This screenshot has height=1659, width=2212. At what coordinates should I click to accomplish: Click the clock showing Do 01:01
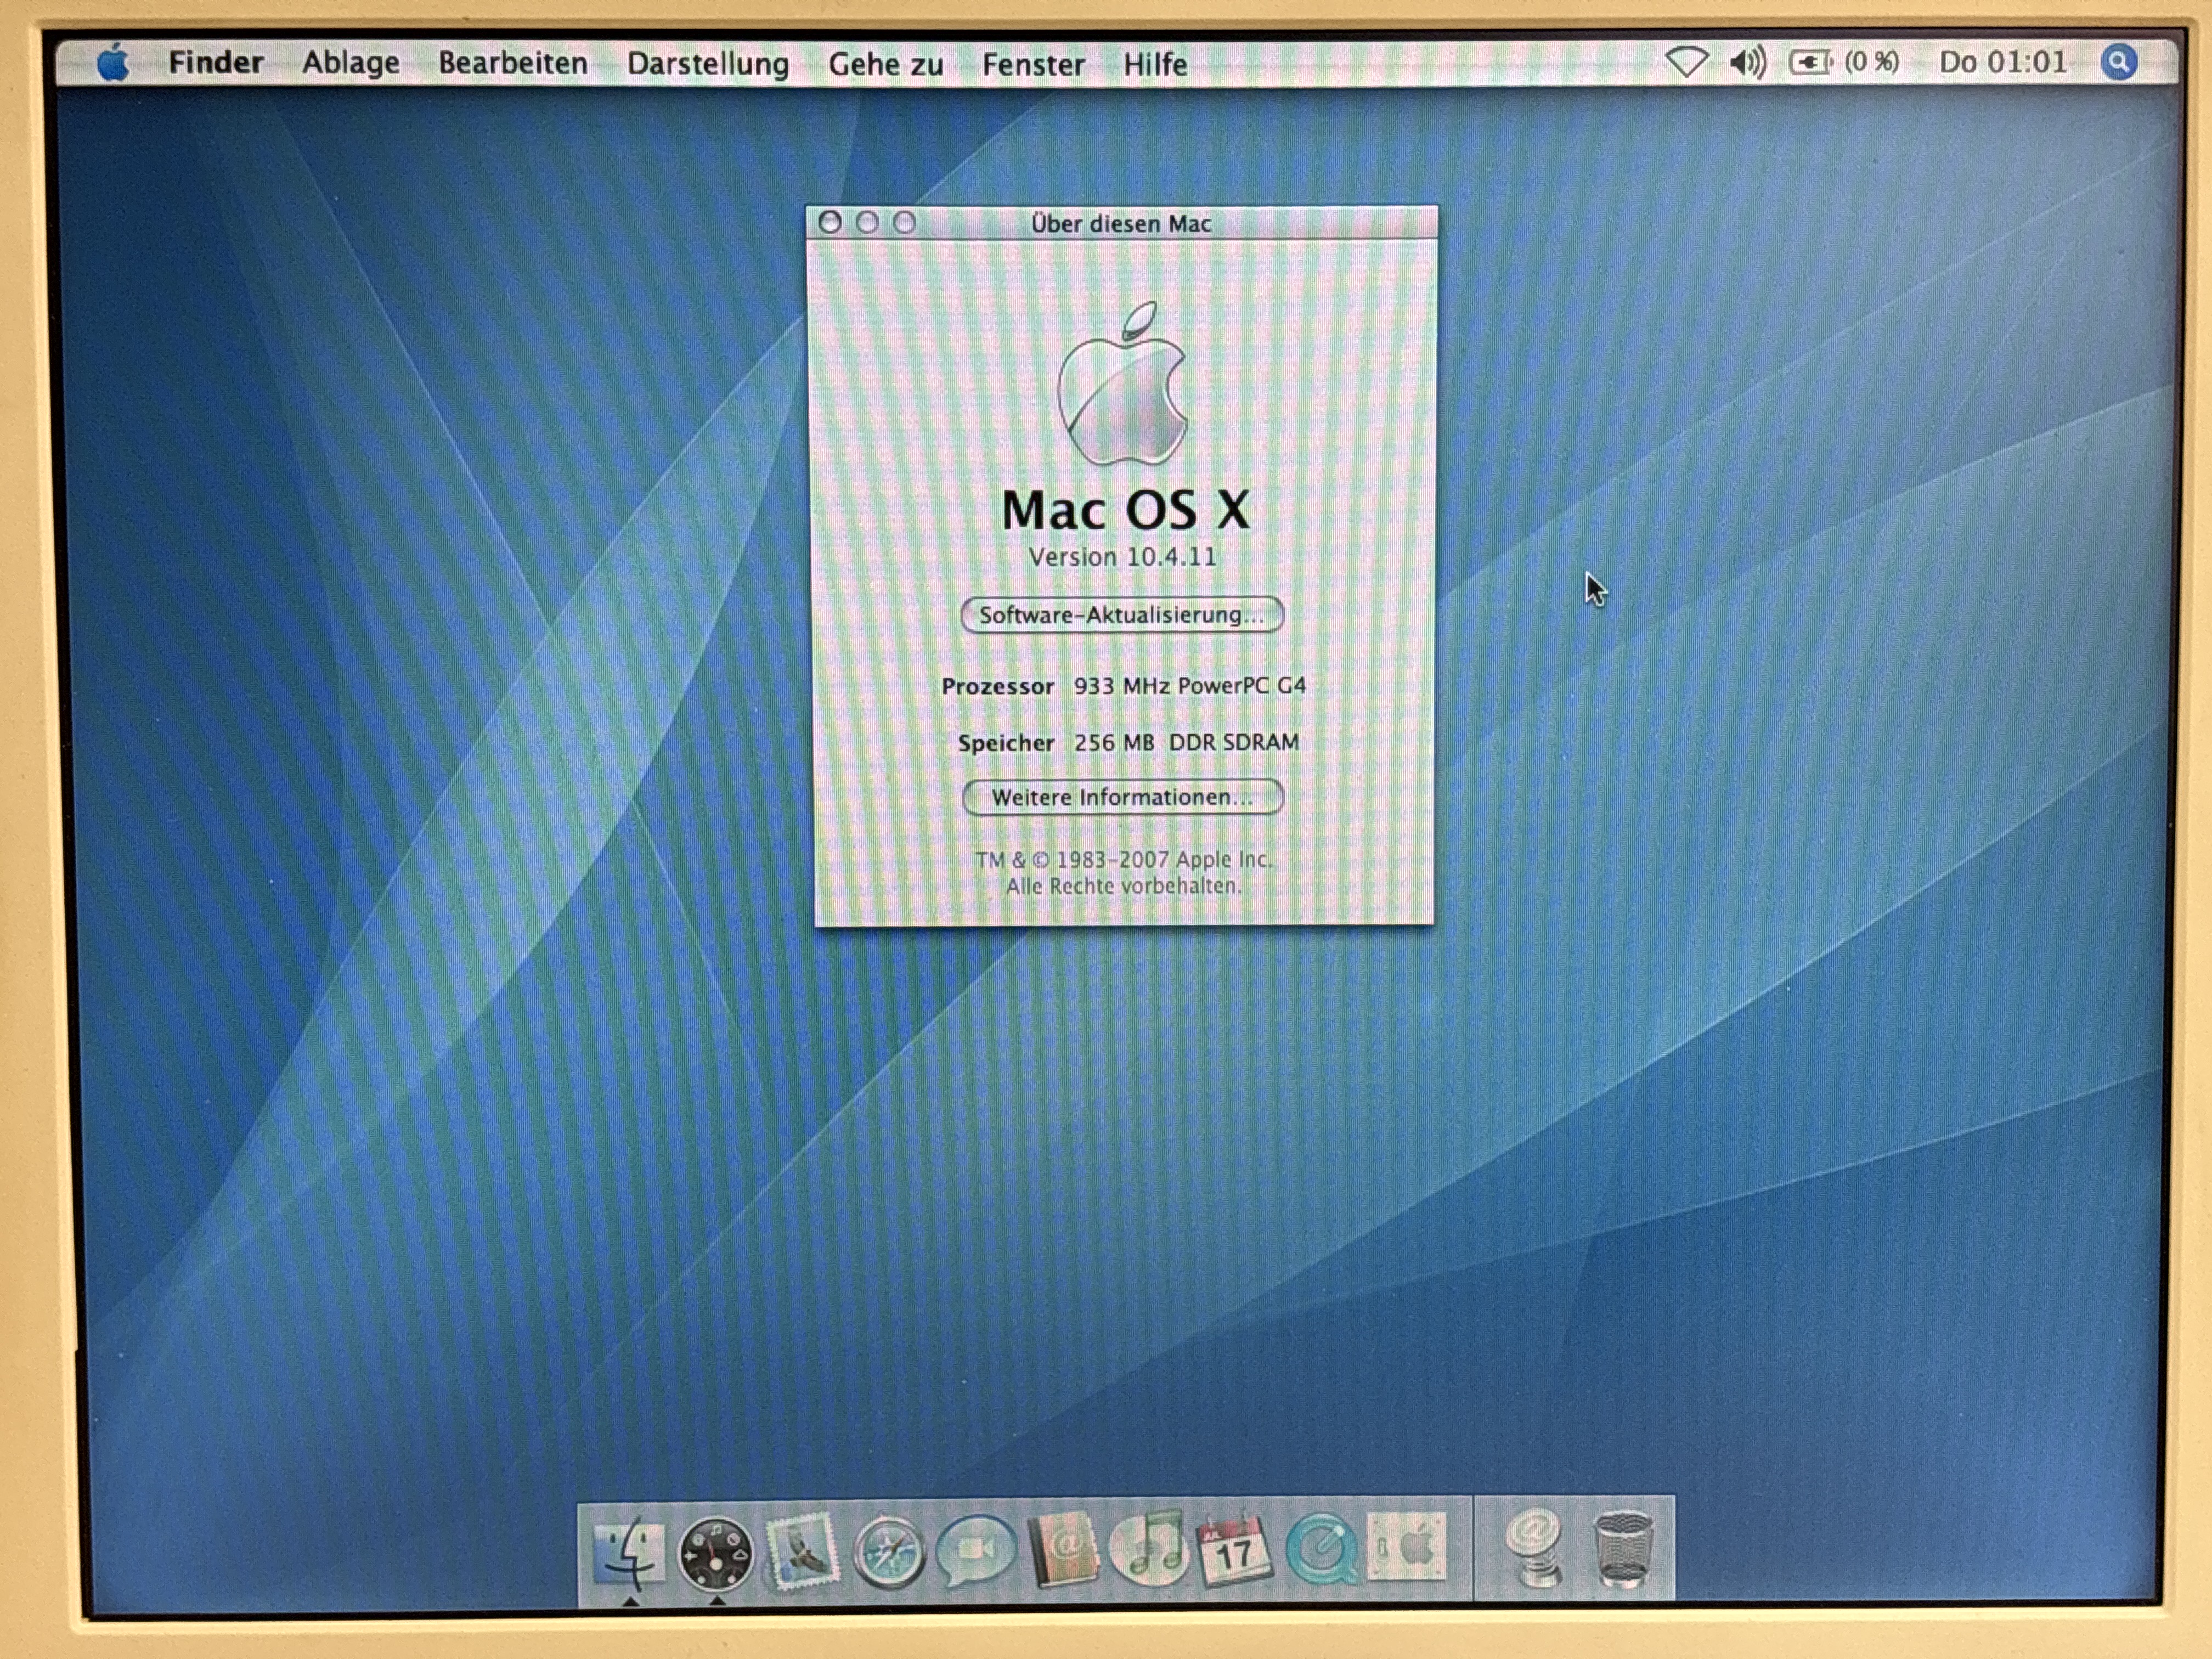(2003, 62)
